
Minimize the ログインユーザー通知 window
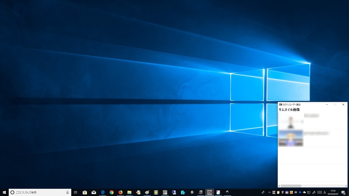(327, 104)
